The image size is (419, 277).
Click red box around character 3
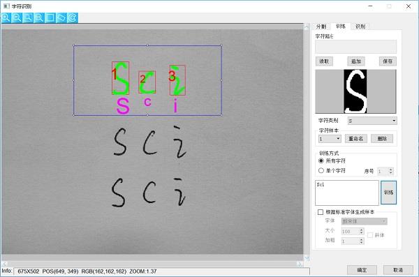pos(177,80)
